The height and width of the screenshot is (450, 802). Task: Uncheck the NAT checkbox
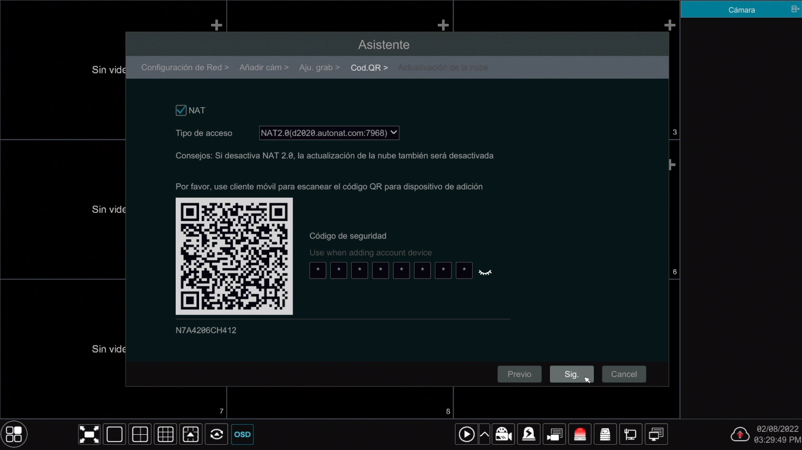click(x=181, y=110)
